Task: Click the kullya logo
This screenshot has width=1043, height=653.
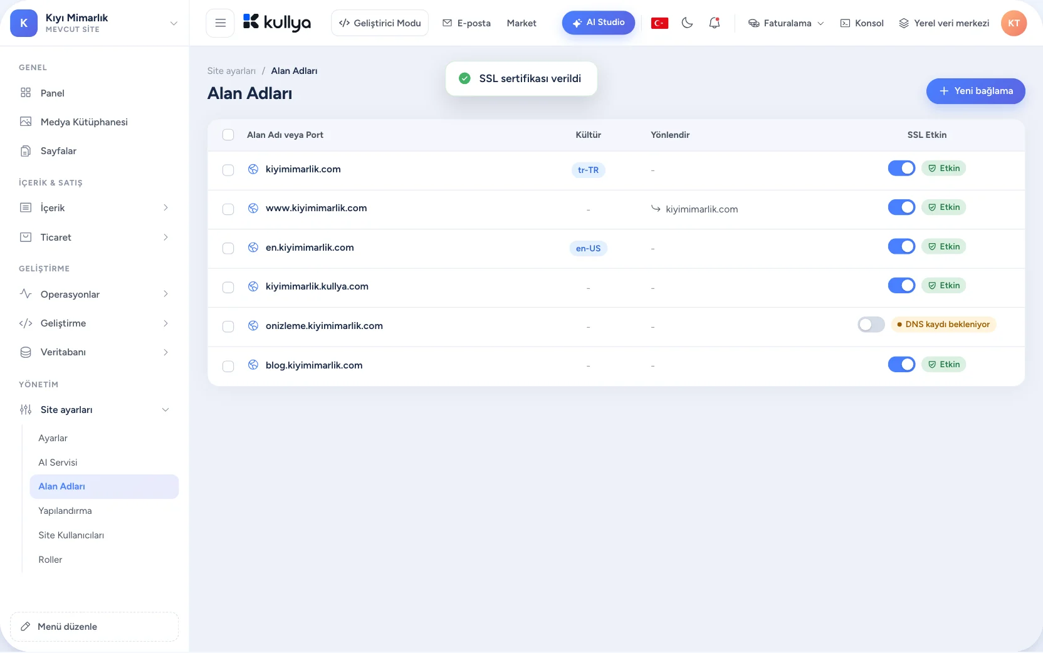Action: 277,23
